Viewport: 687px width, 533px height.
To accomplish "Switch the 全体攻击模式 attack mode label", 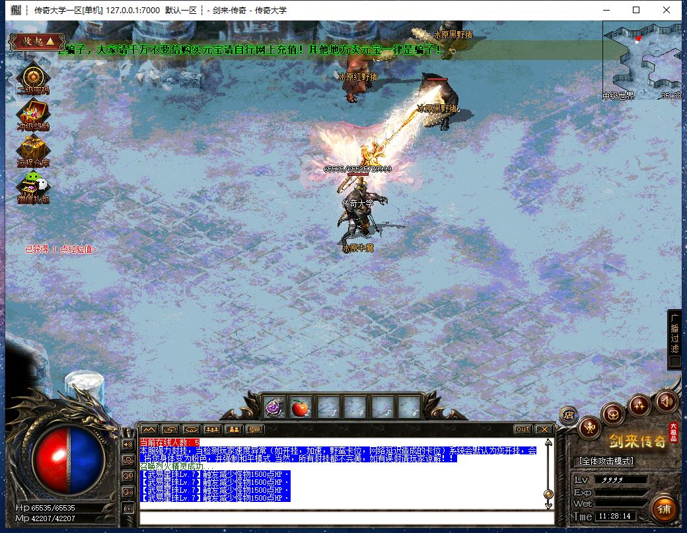I will click(x=606, y=461).
